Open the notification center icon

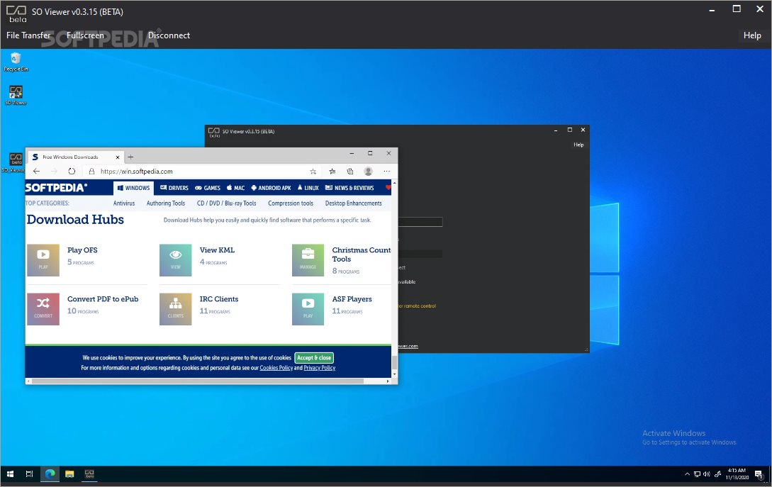pos(759,474)
